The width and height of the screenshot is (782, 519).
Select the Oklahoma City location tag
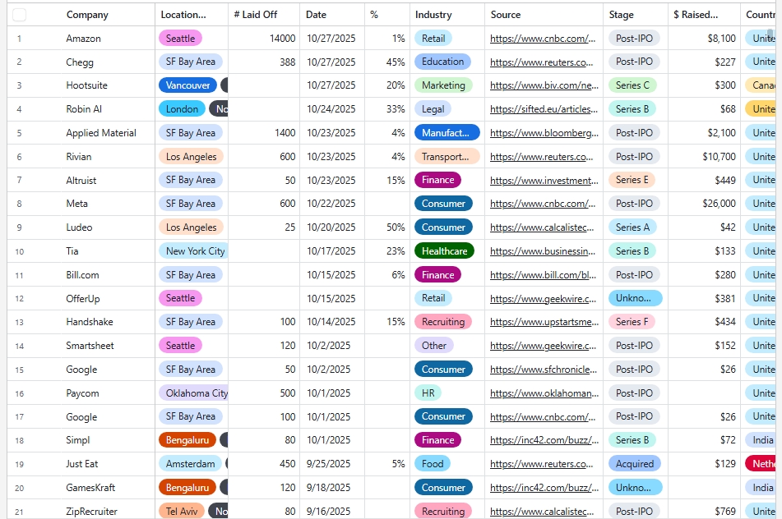[196, 393]
